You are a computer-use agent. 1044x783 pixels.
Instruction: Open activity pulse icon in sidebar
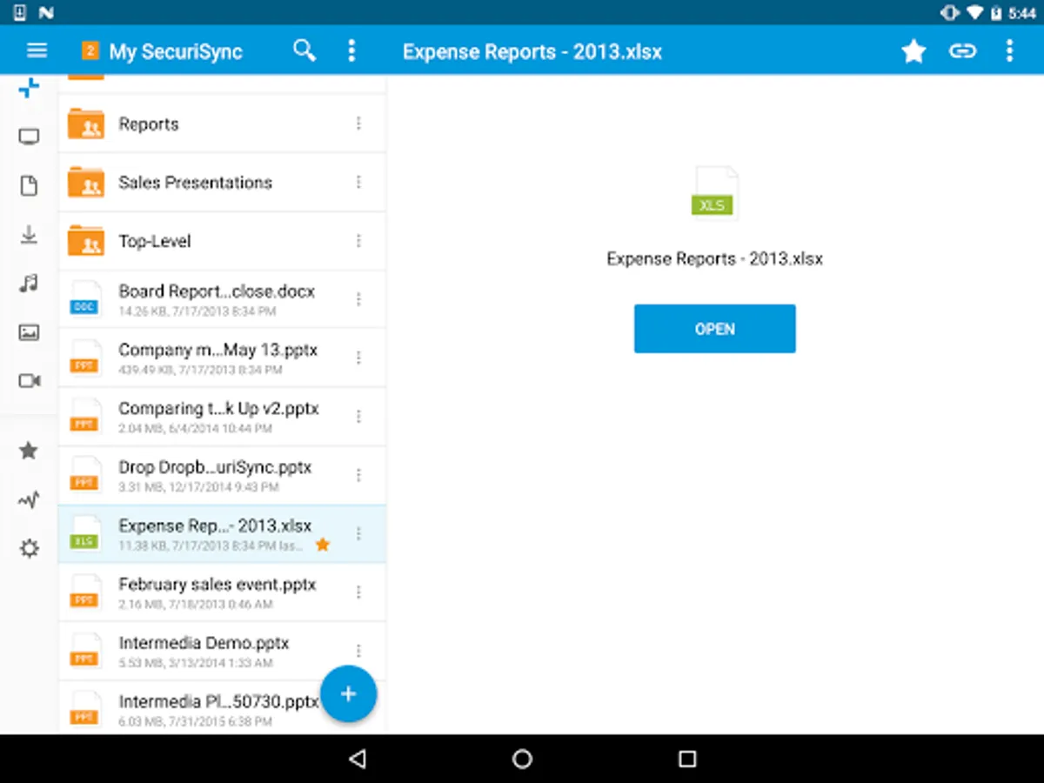29,500
